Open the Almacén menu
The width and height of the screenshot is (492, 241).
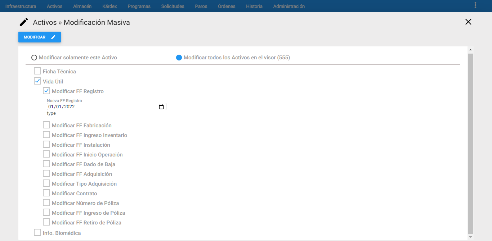click(82, 6)
